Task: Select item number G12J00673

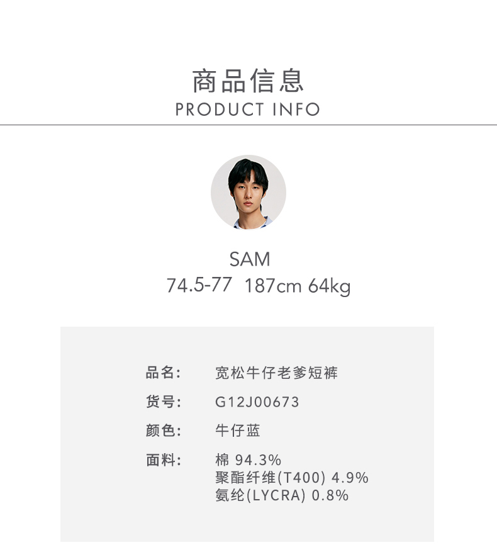Action: [257, 402]
